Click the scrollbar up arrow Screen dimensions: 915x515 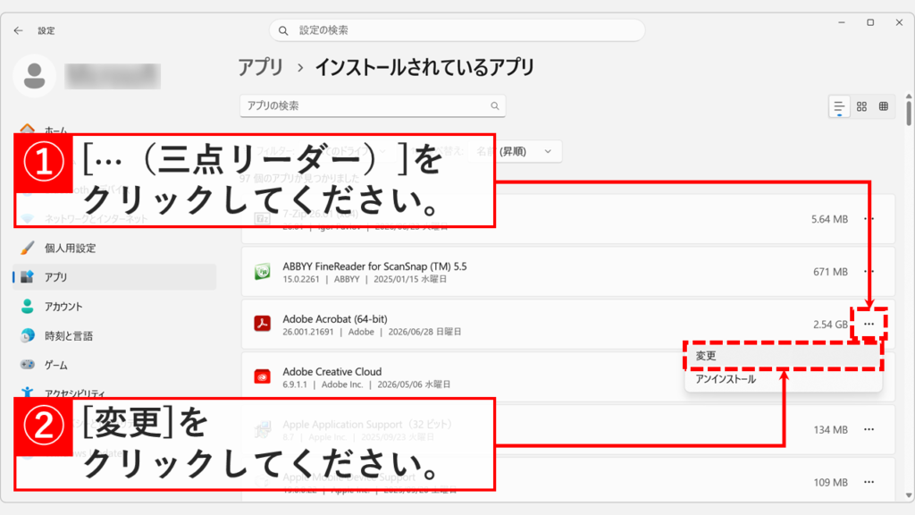(x=909, y=96)
